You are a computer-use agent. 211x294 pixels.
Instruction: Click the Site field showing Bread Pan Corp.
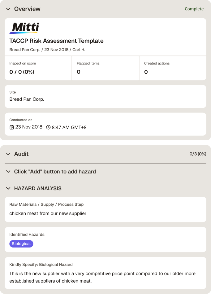[105, 96]
